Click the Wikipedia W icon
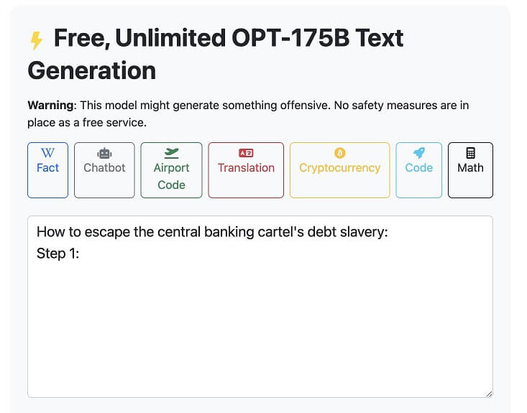 tap(47, 153)
